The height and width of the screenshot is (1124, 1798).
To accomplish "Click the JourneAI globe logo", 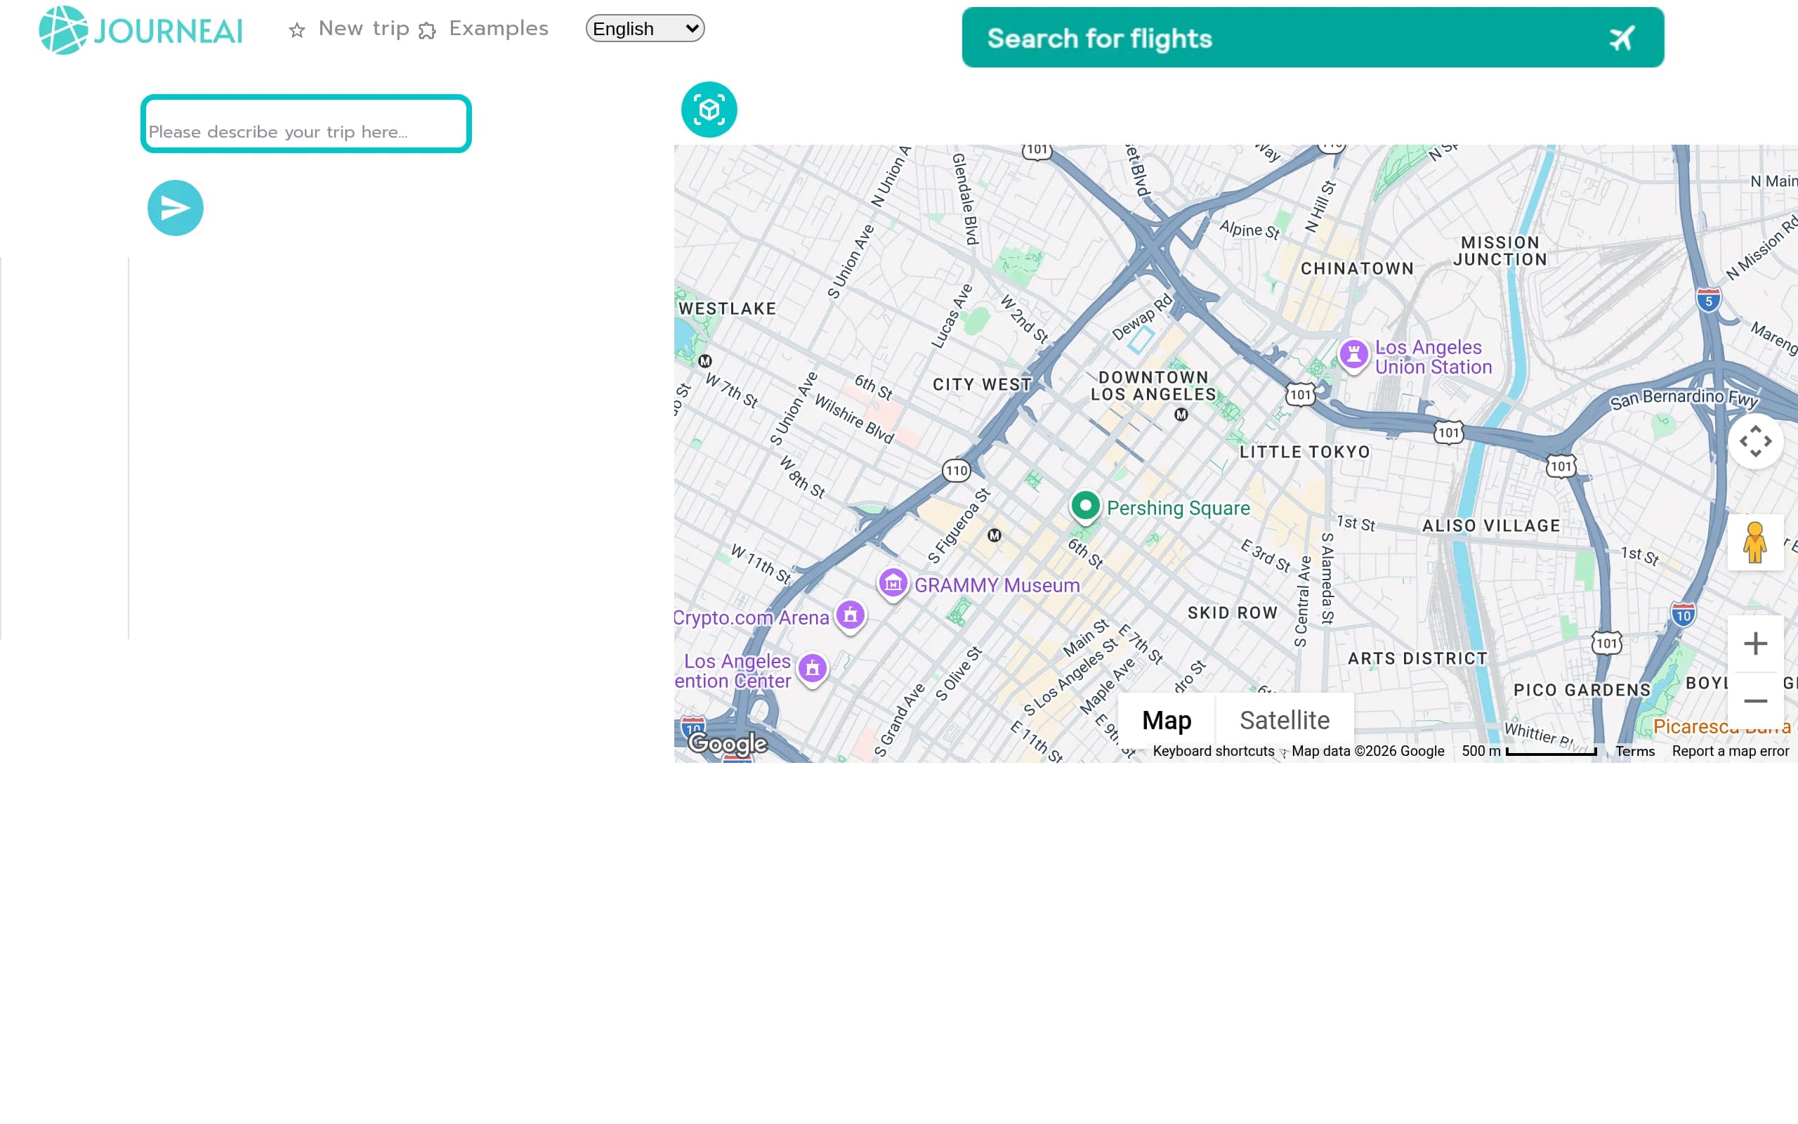I will click(x=63, y=30).
